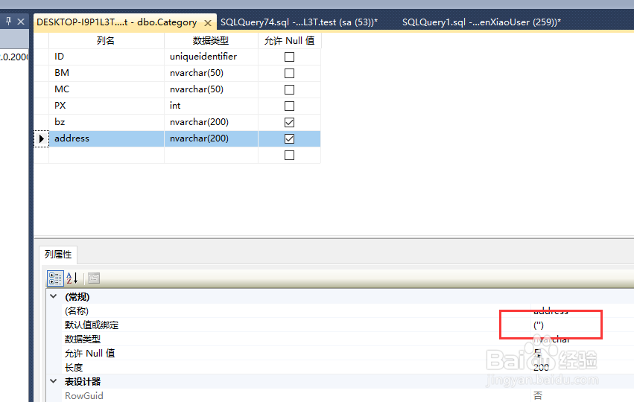Switch to SQLQuery1.sql tab
The height and width of the screenshot is (402, 634).
(x=481, y=22)
